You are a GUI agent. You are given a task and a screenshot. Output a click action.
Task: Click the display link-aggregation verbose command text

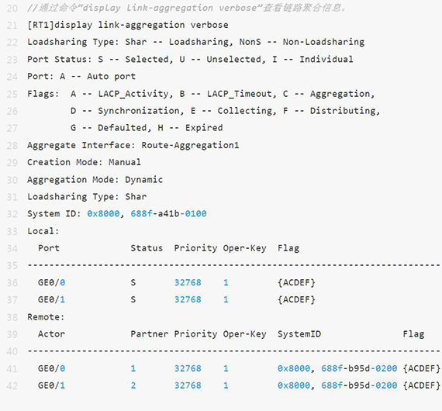pos(141,25)
